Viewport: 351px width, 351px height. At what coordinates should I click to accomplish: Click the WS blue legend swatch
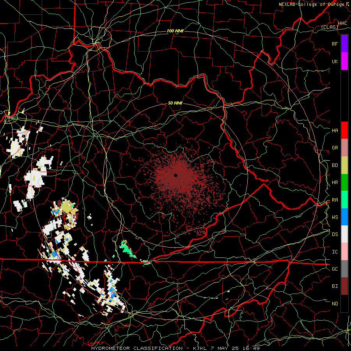[344, 217]
